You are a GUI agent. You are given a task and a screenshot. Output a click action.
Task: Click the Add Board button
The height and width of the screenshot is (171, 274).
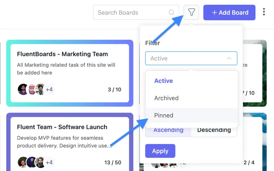[229, 12]
